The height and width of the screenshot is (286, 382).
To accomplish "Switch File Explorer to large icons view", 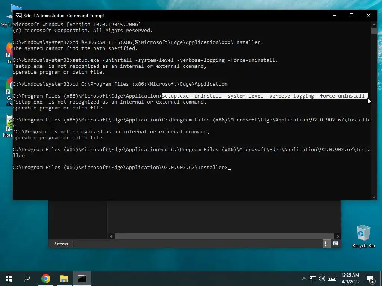I will point(335,244).
